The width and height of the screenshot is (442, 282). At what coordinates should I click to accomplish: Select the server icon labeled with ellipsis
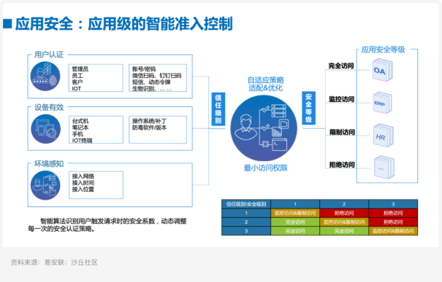(384, 168)
